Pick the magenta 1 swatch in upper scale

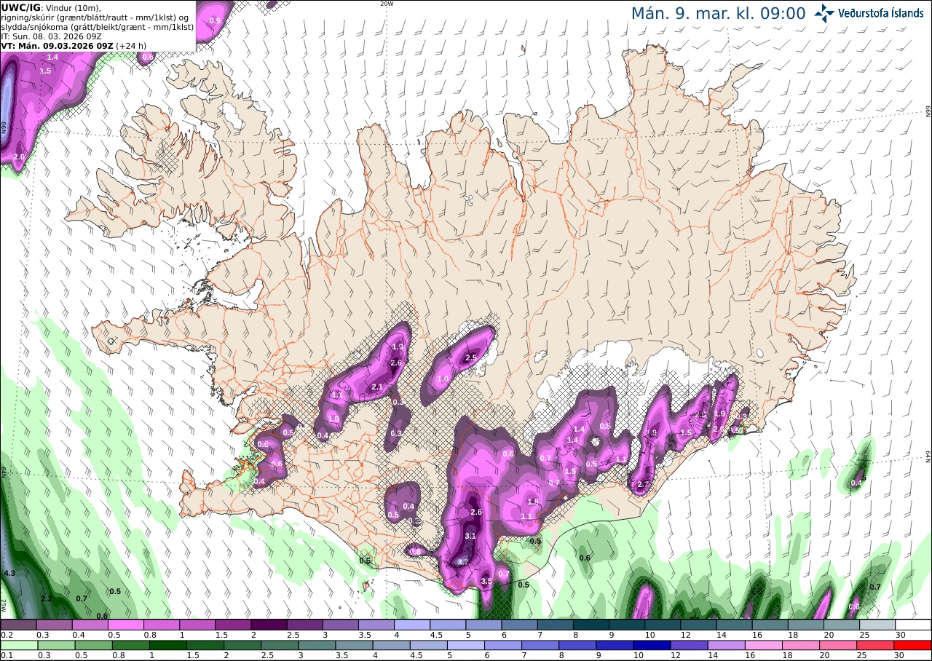(197, 625)
